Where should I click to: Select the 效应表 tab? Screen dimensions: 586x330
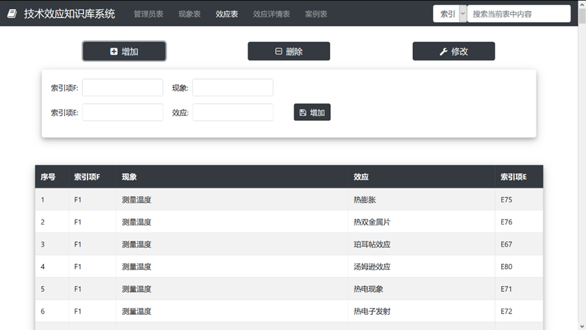pos(227,14)
